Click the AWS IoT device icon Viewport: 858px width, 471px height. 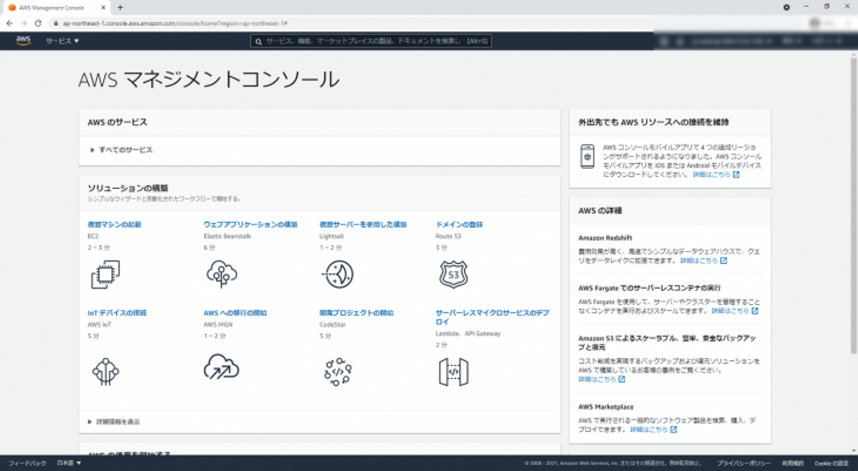[105, 372]
